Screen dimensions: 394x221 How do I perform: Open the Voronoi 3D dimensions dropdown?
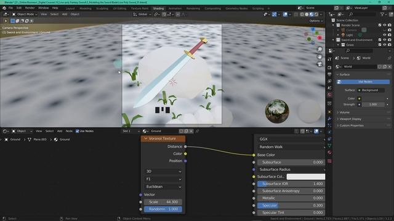click(x=163, y=171)
